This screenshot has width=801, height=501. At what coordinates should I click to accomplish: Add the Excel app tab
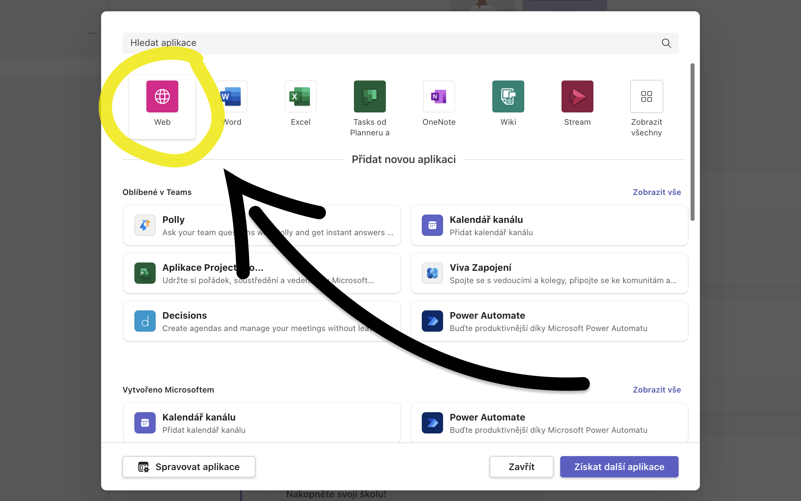click(x=300, y=96)
